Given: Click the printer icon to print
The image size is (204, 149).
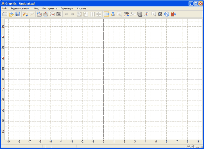Looking at the screenshot, I should point(46,14).
